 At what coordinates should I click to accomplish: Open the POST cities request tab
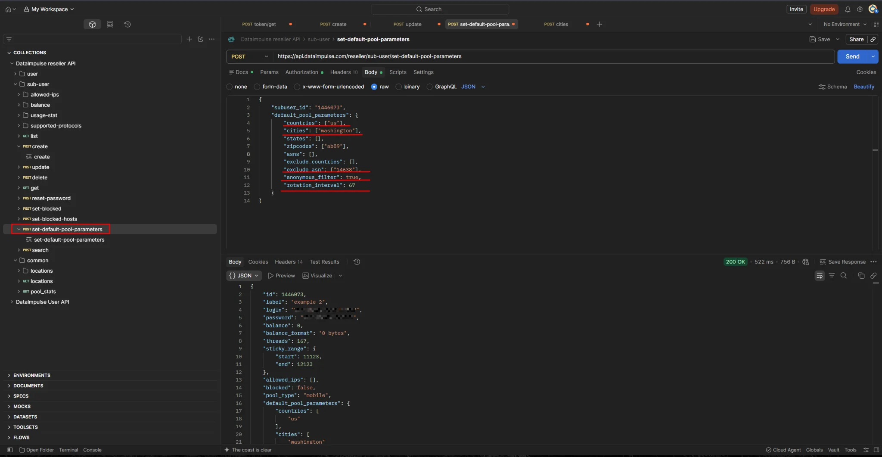coord(556,24)
